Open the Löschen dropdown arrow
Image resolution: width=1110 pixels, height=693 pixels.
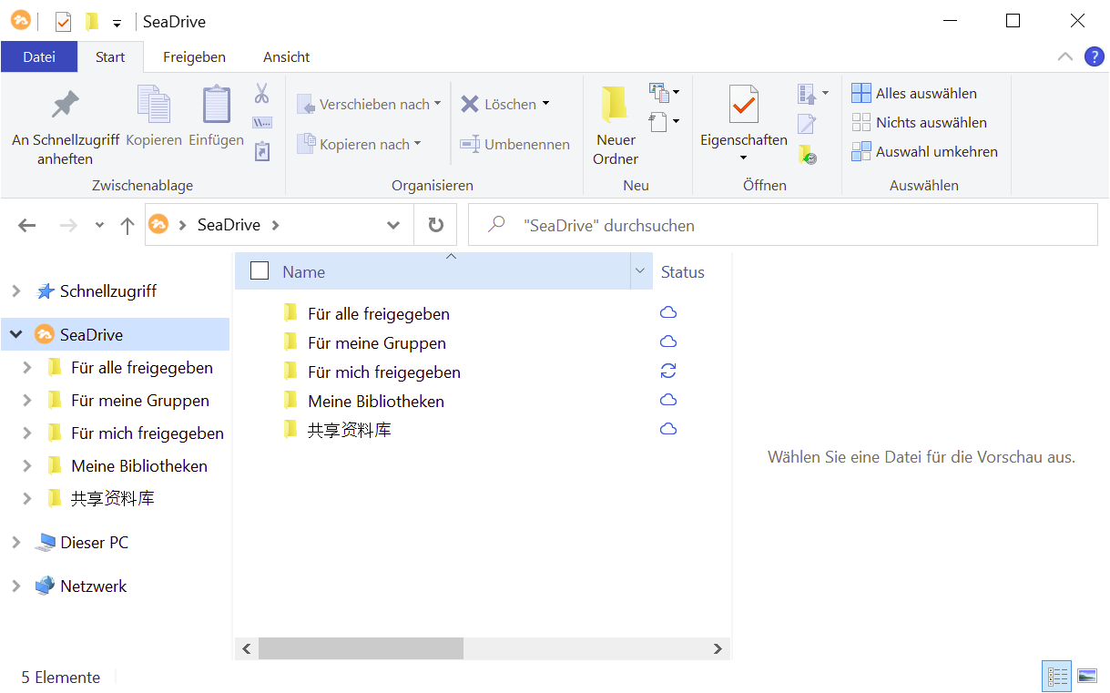pyautogui.click(x=546, y=104)
